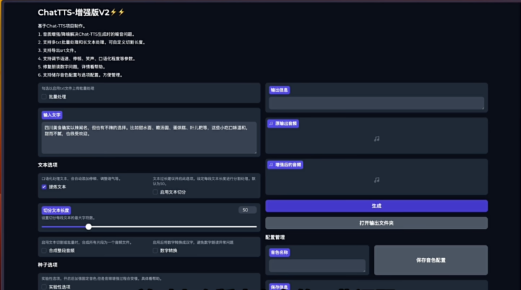Click the 增强后的音频 label icon
Image resolution: width=521 pixels, height=290 pixels.
tap(271, 165)
